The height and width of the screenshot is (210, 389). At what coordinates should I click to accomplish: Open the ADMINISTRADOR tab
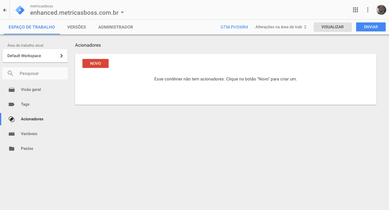click(x=116, y=27)
